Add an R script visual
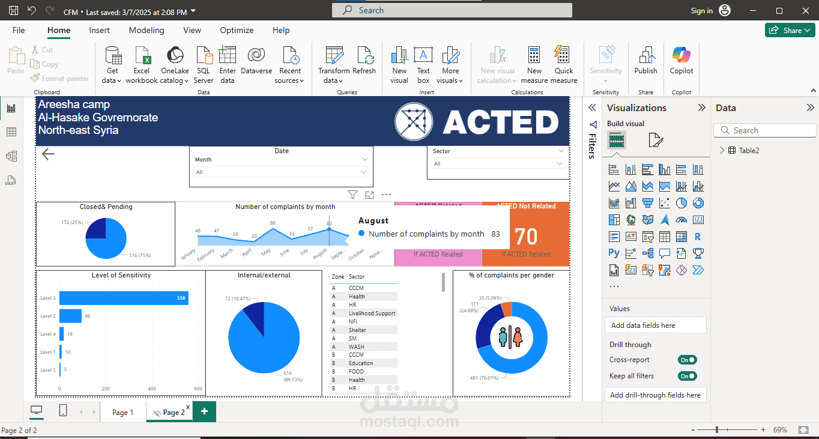The height and width of the screenshot is (439, 819). [698, 237]
